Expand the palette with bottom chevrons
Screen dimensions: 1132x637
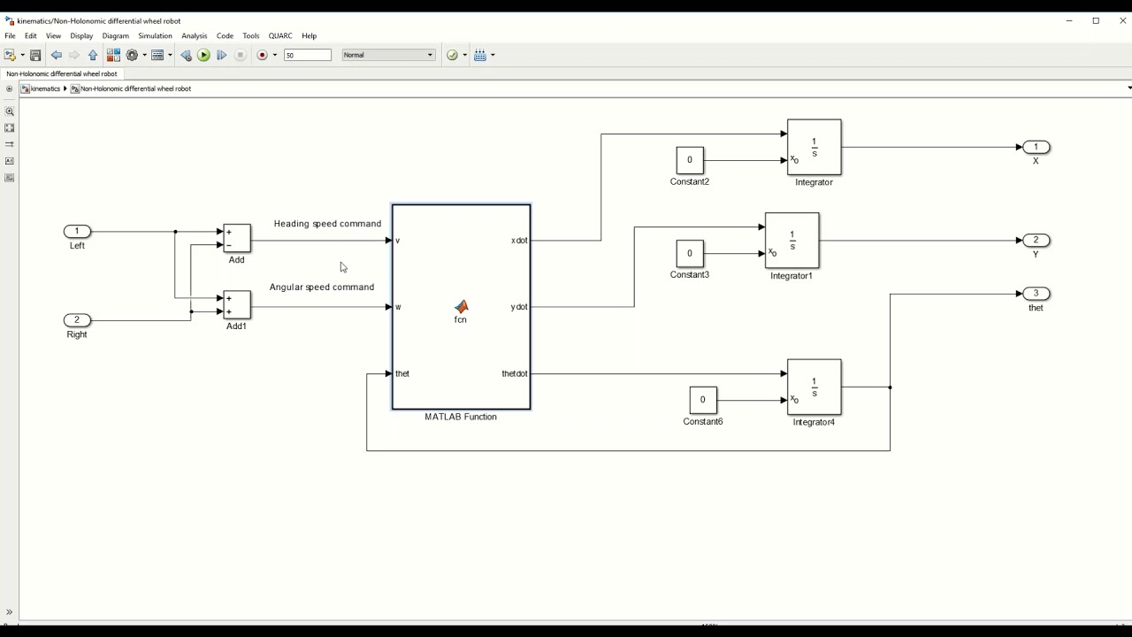tap(10, 612)
